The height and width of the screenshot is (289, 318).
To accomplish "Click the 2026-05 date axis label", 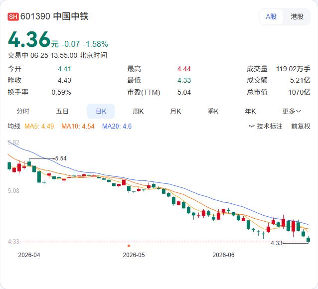I will point(134,255).
